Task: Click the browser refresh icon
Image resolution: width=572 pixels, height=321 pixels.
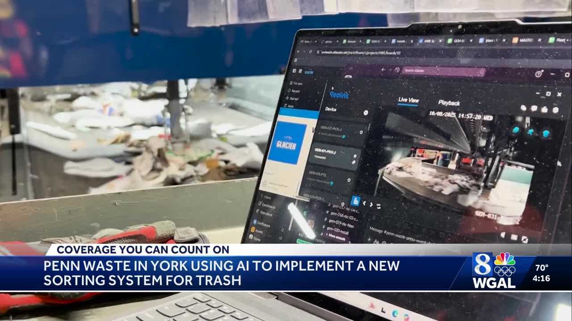Action: click(x=310, y=52)
